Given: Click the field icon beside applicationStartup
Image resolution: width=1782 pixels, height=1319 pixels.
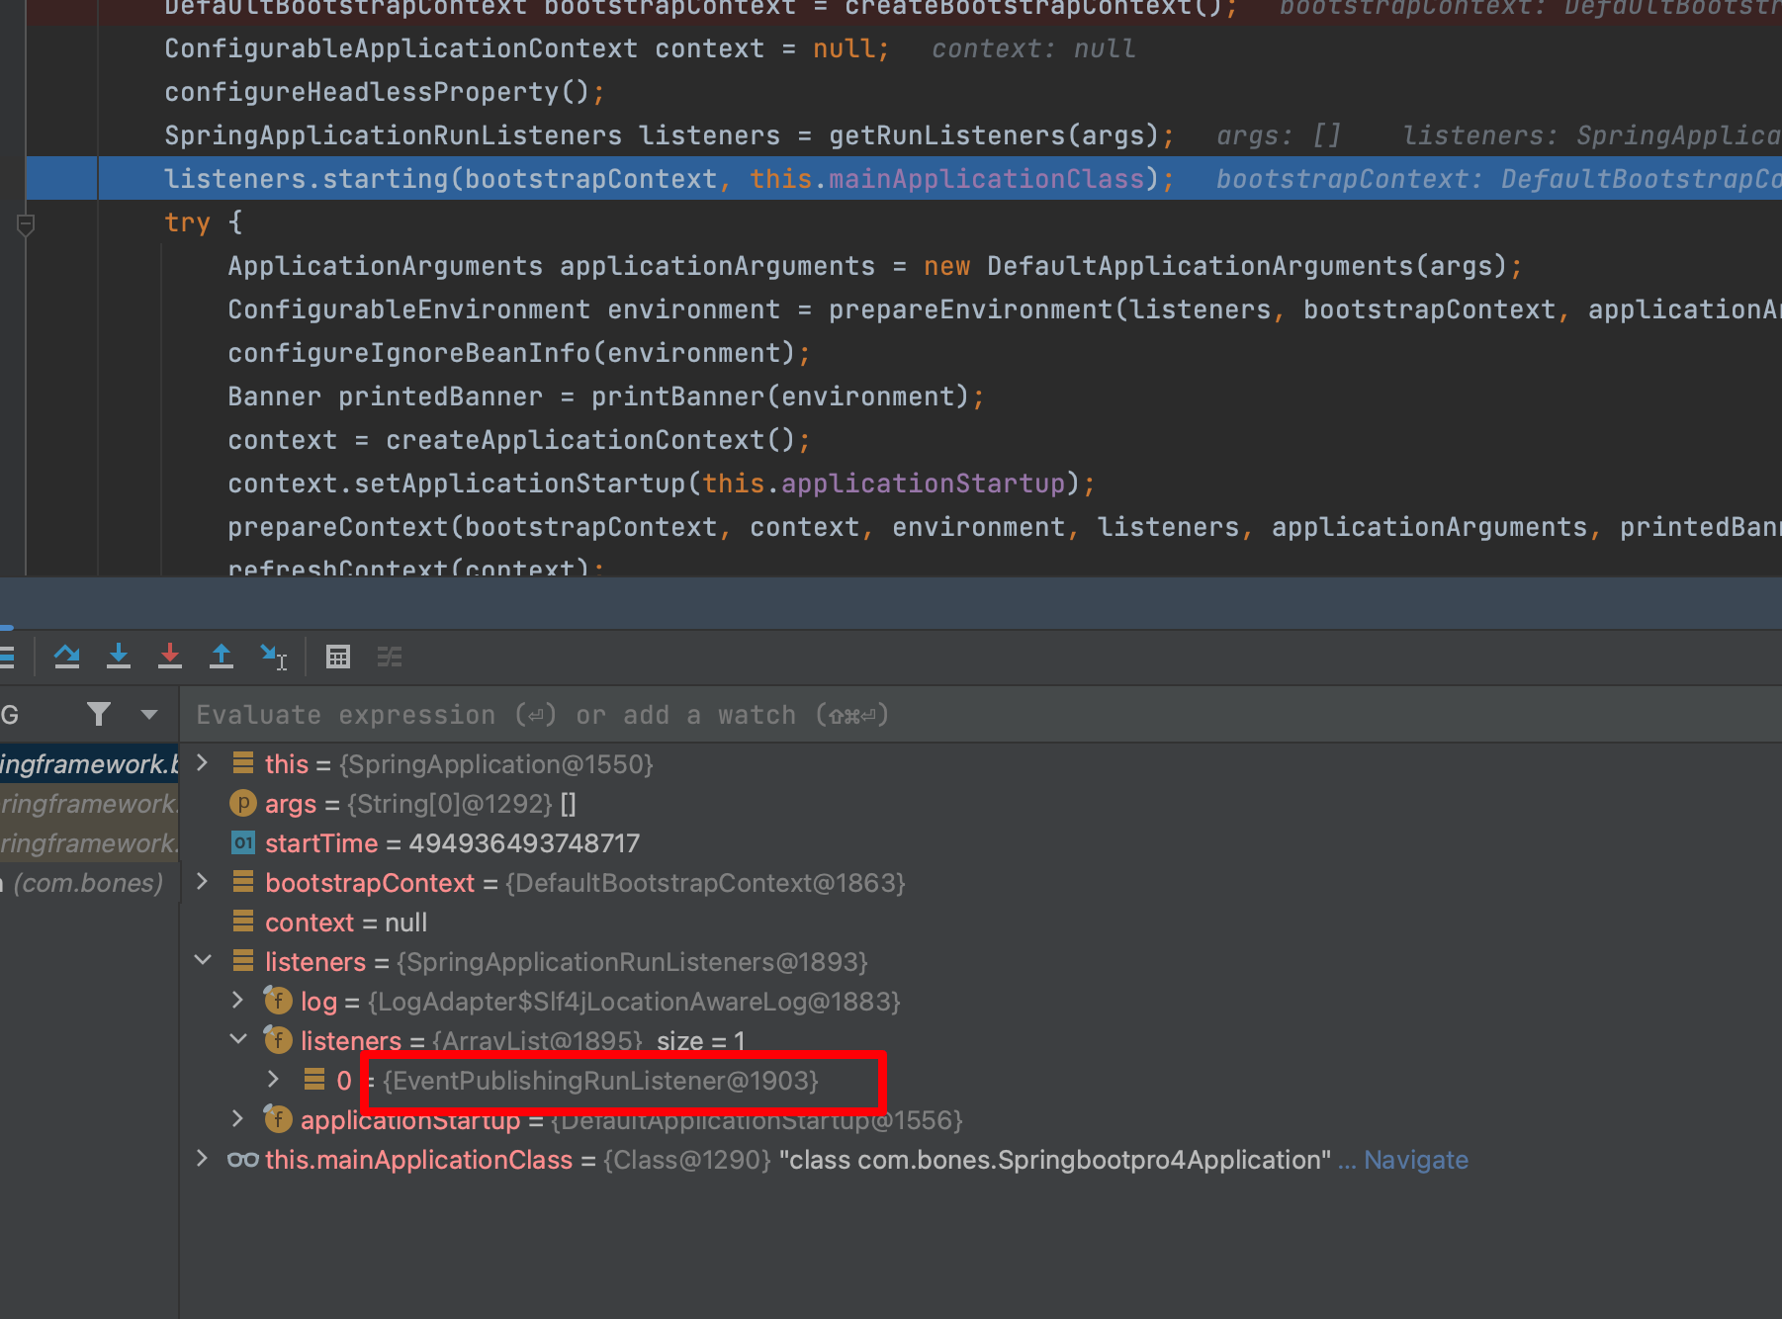Looking at the screenshot, I should pos(278,1119).
